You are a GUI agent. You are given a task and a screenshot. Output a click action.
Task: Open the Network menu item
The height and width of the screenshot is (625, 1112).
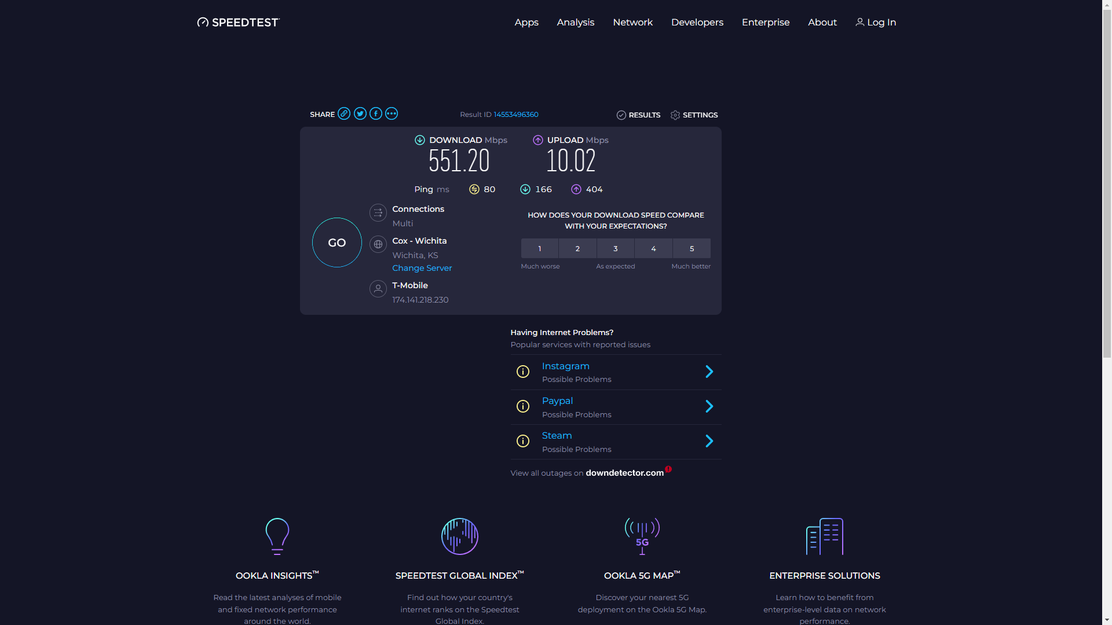(632, 22)
